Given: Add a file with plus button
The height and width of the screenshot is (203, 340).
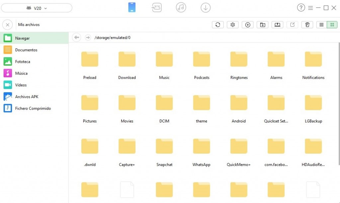Looking at the screenshot, I should (x=248, y=25).
